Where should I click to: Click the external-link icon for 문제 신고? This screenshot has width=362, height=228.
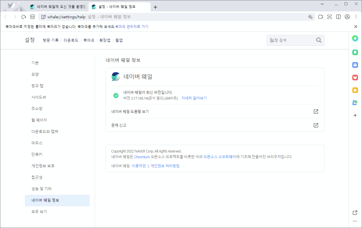tap(316, 125)
